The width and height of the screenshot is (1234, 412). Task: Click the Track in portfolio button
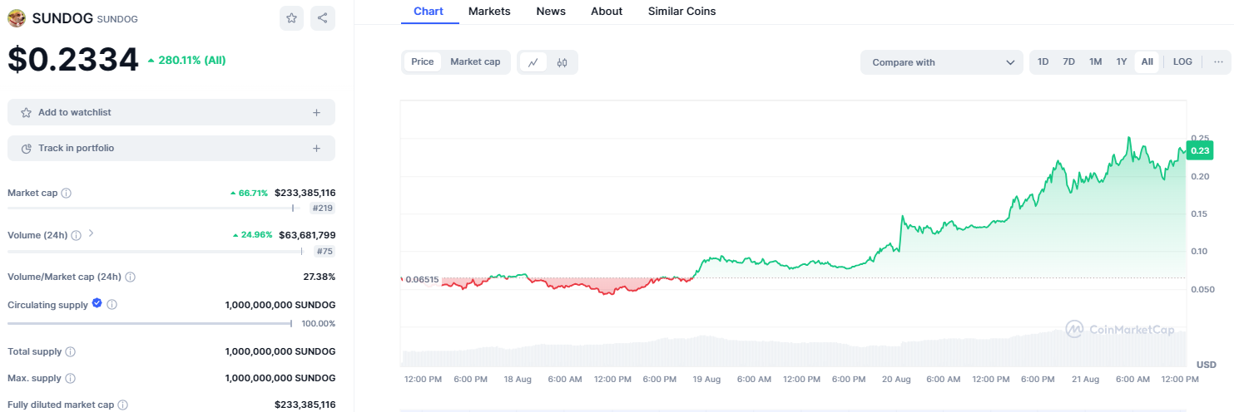tap(171, 148)
